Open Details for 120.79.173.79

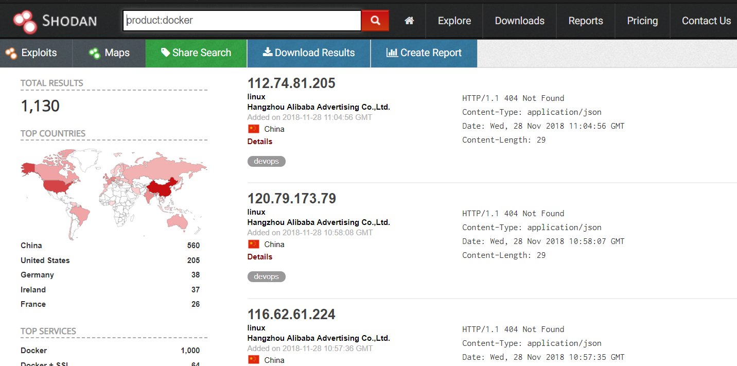pos(260,257)
